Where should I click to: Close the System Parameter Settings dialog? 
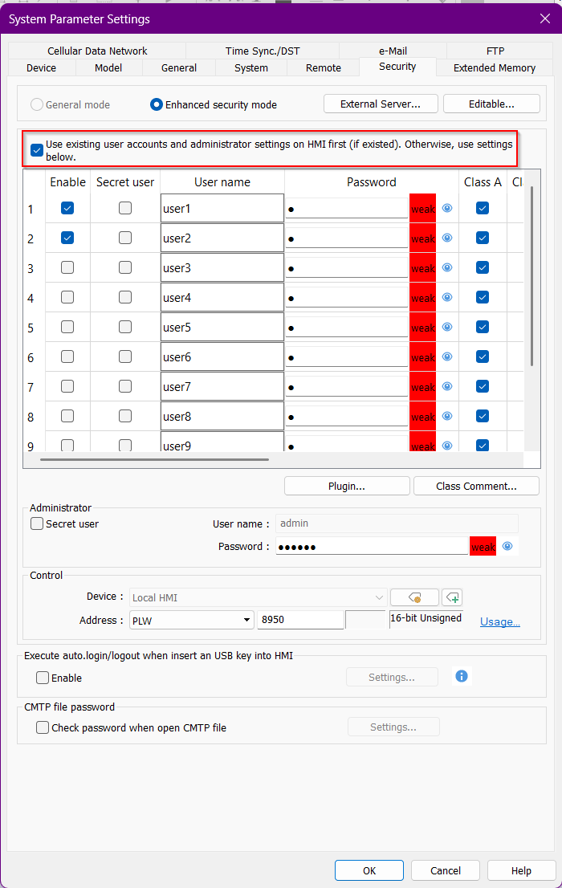point(544,18)
